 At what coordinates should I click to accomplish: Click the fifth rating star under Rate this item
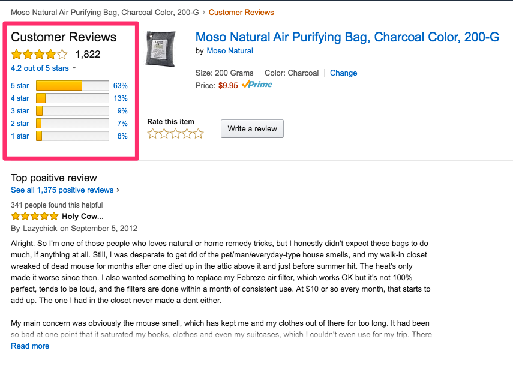coord(198,133)
